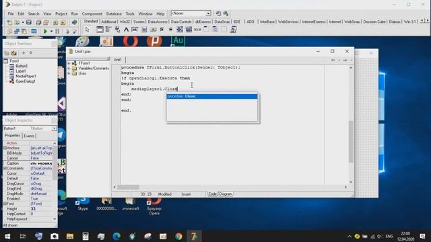Open the File menu
The height and width of the screenshot is (242, 431).
[11, 13]
